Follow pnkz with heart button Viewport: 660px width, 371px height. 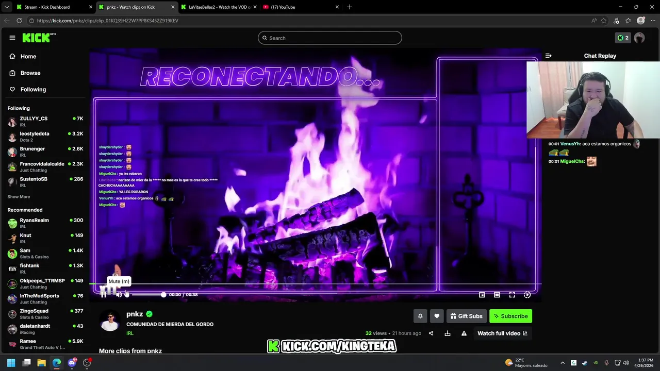(x=437, y=316)
